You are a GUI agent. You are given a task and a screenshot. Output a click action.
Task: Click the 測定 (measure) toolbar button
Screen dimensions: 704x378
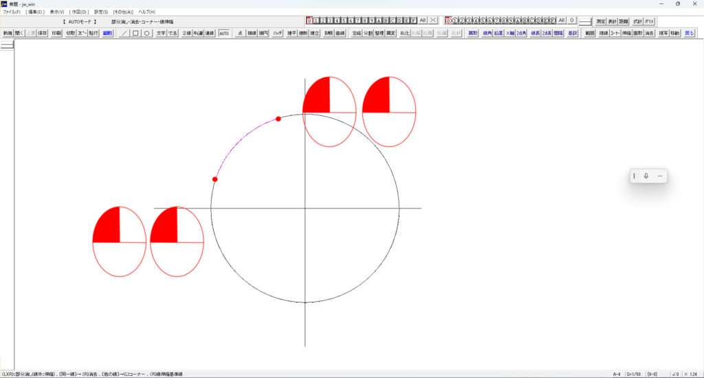[x=601, y=21]
